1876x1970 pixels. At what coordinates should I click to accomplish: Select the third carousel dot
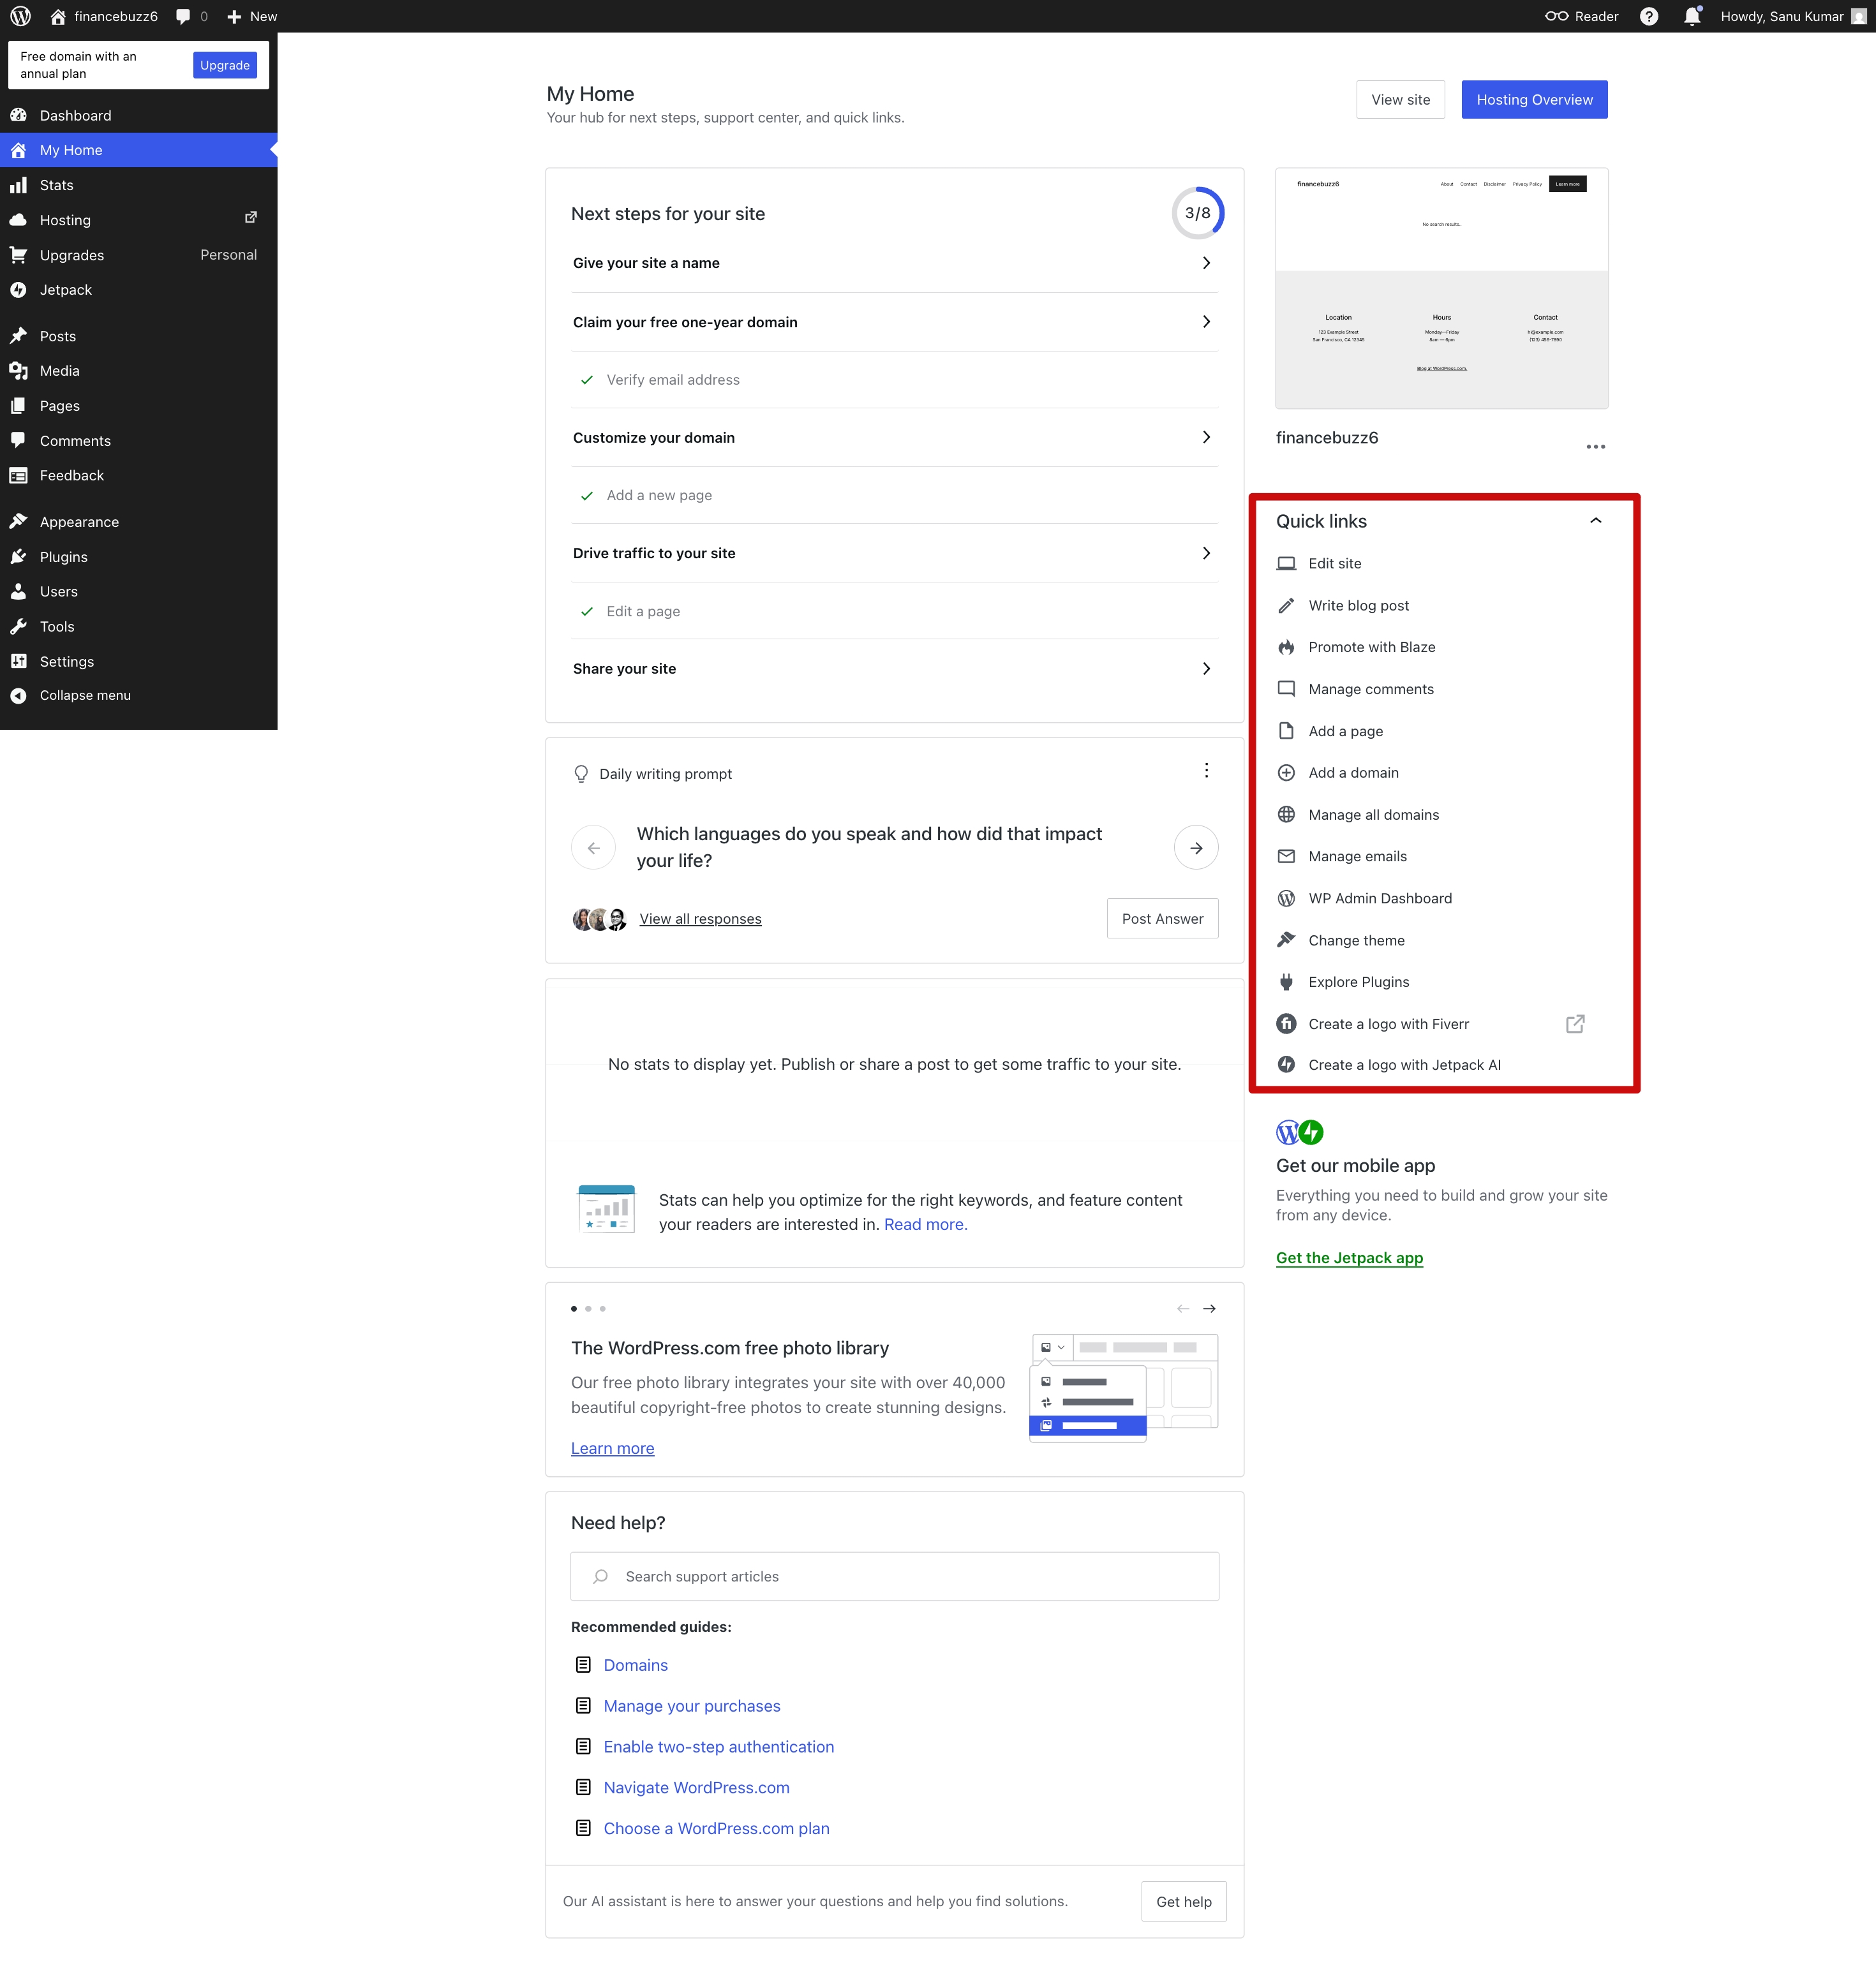[x=602, y=1308]
